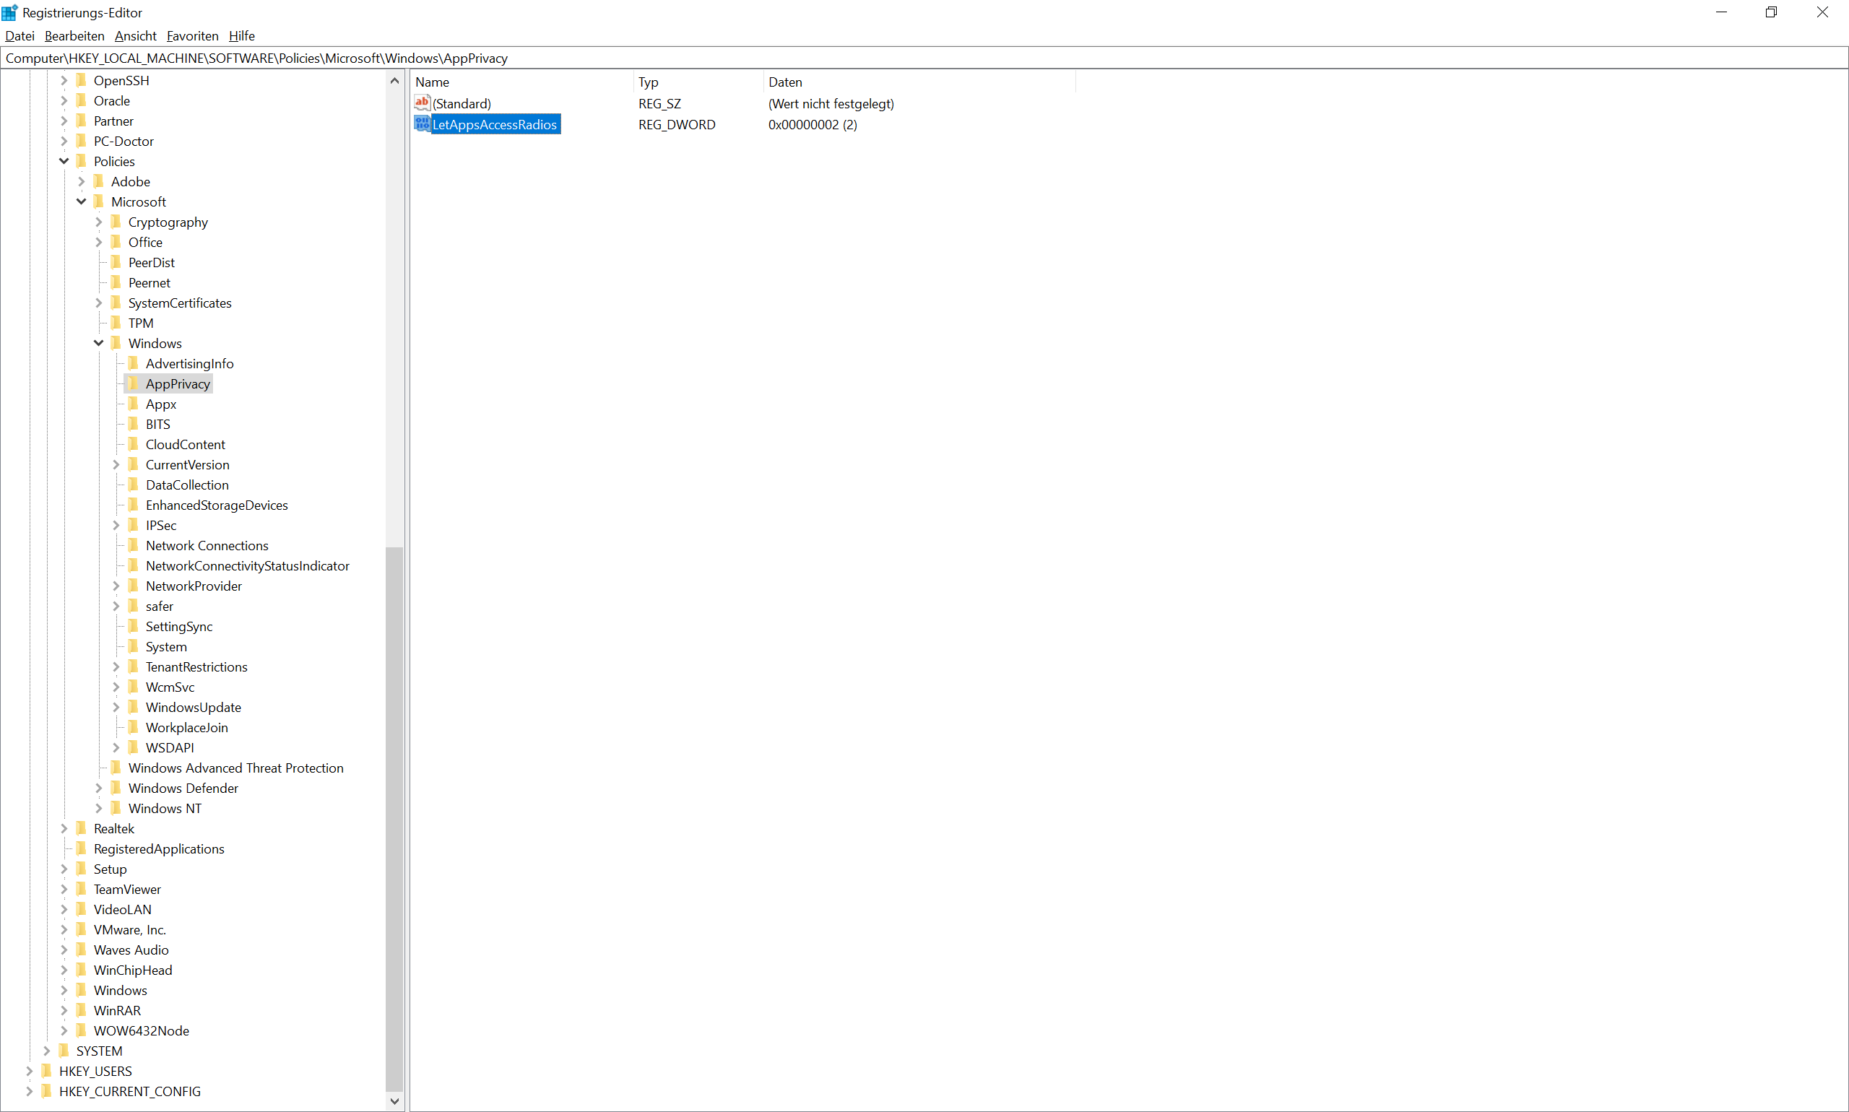This screenshot has height=1112, width=1849.
Task: Expand the Adobe policies key
Action: click(82, 181)
